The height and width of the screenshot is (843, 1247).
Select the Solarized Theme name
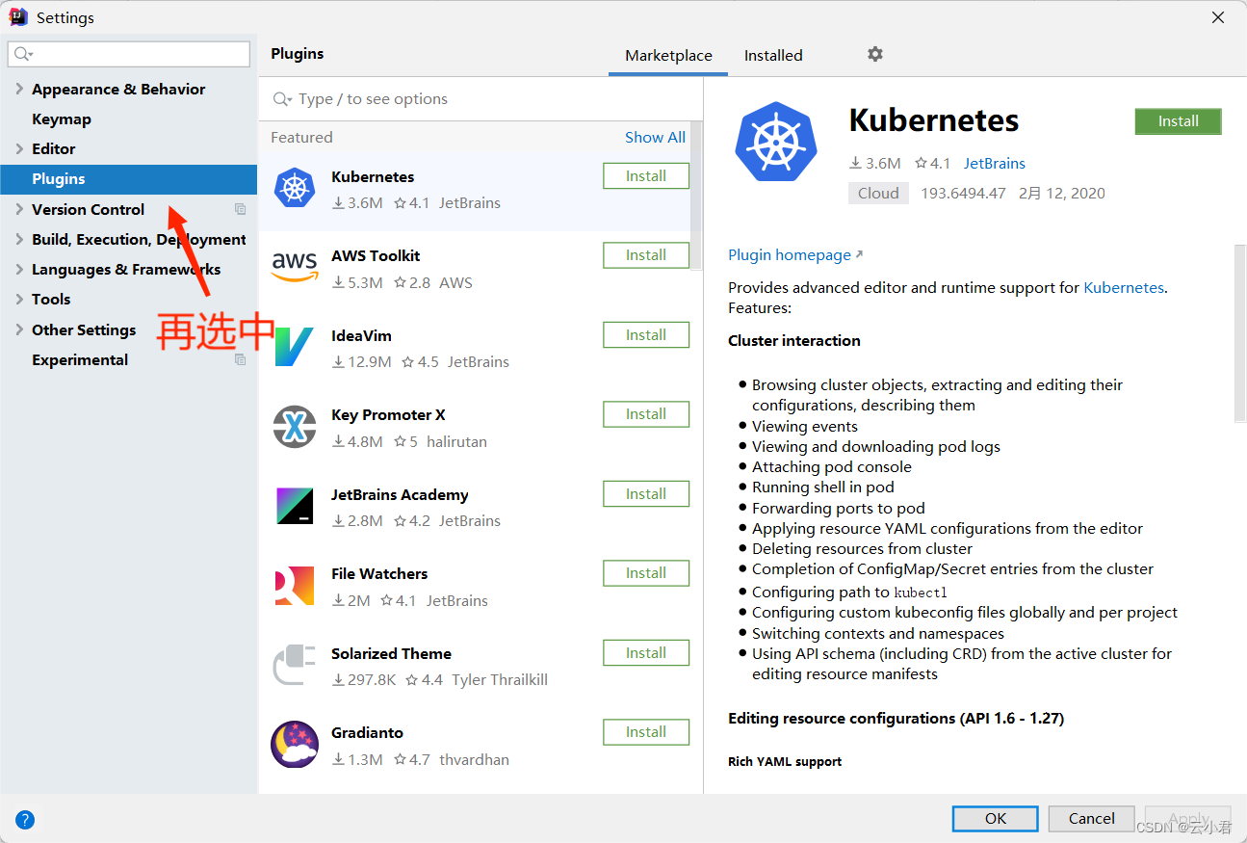click(x=391, y=654)
